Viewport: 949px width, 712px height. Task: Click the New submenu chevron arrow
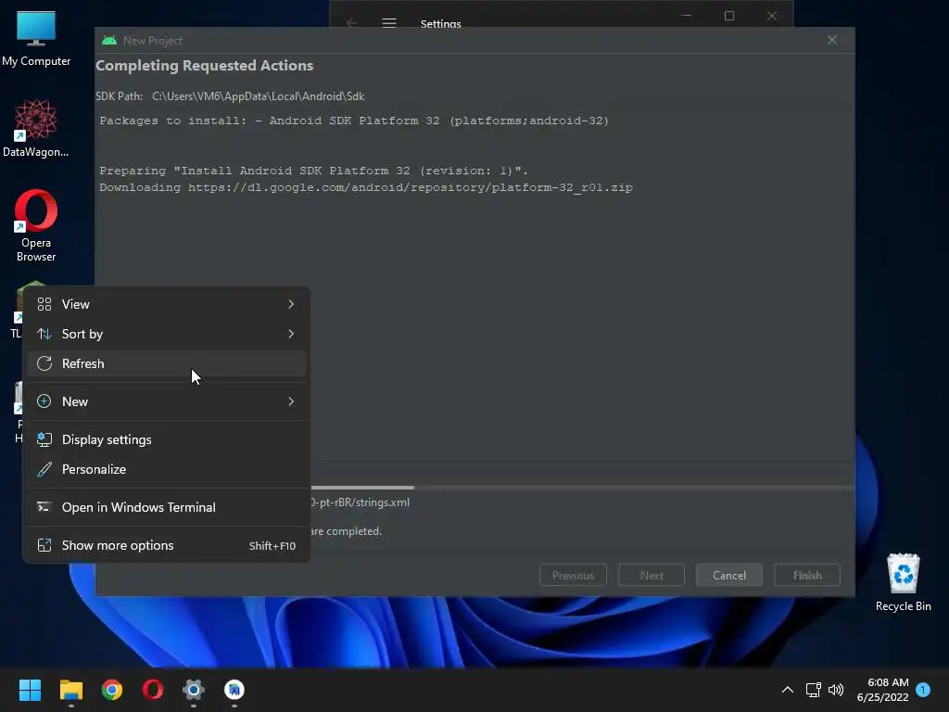click(291, 401)
